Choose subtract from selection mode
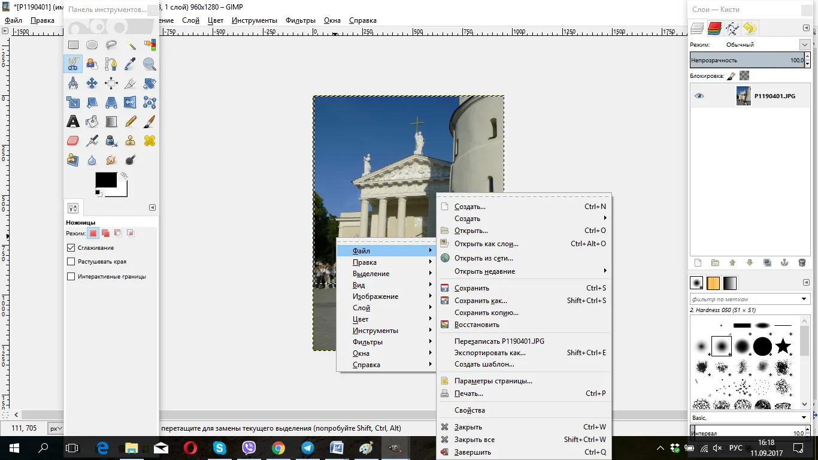The image size is (818, 460). coord(118,233)
